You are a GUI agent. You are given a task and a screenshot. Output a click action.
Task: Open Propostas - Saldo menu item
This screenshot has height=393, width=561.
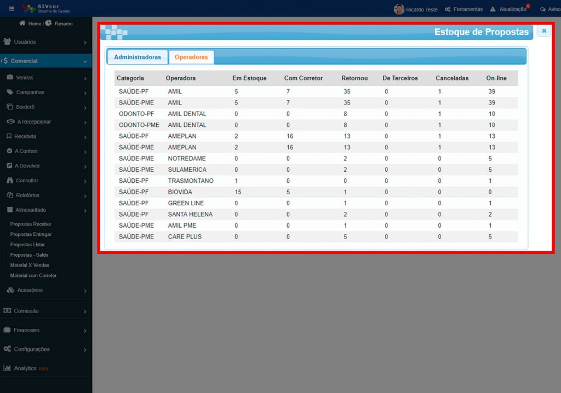(x=30, y=255)
